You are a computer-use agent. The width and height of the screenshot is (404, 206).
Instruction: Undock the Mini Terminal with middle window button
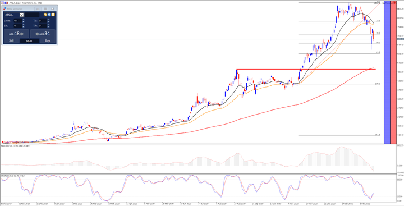pyautogui.click(x=45, y=9)
